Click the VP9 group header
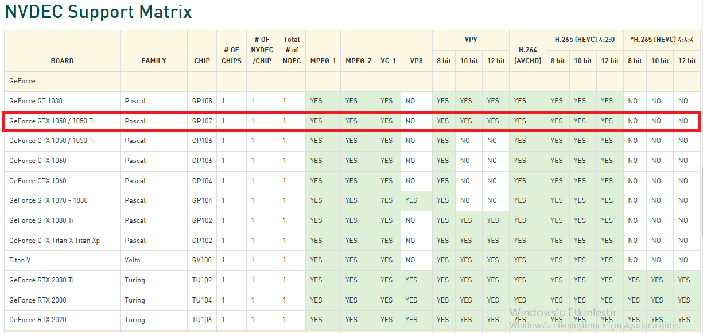 click(x=471, y=40)
